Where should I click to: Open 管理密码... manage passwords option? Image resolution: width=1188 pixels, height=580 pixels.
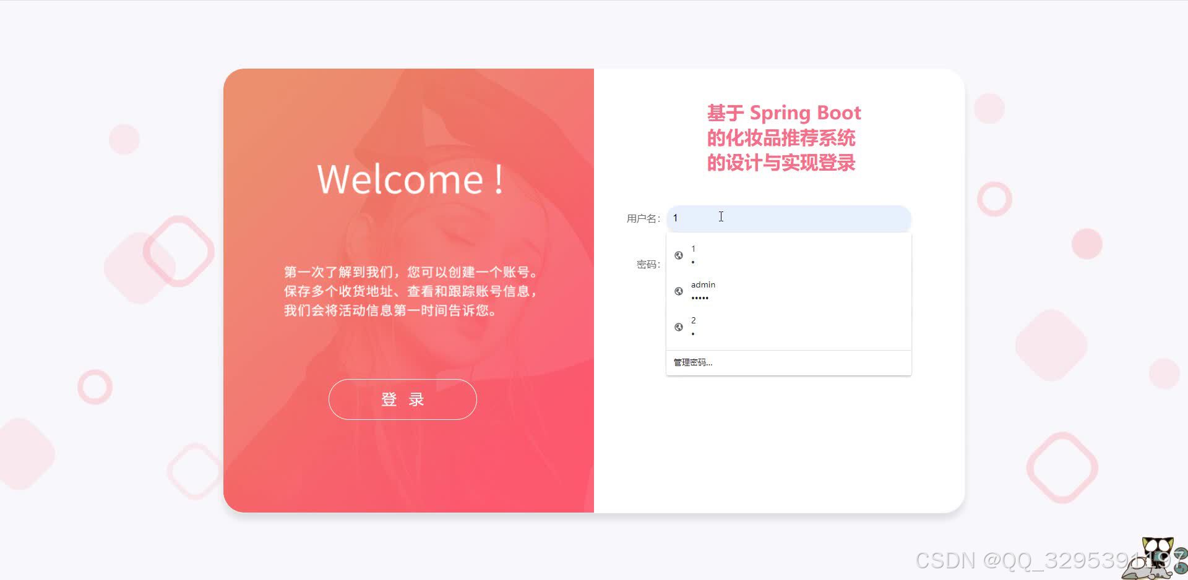point(788,362)
